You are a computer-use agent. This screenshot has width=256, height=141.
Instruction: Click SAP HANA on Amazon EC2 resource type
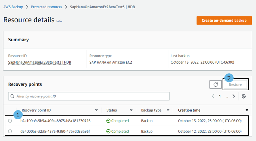click(x=111, y=62)
